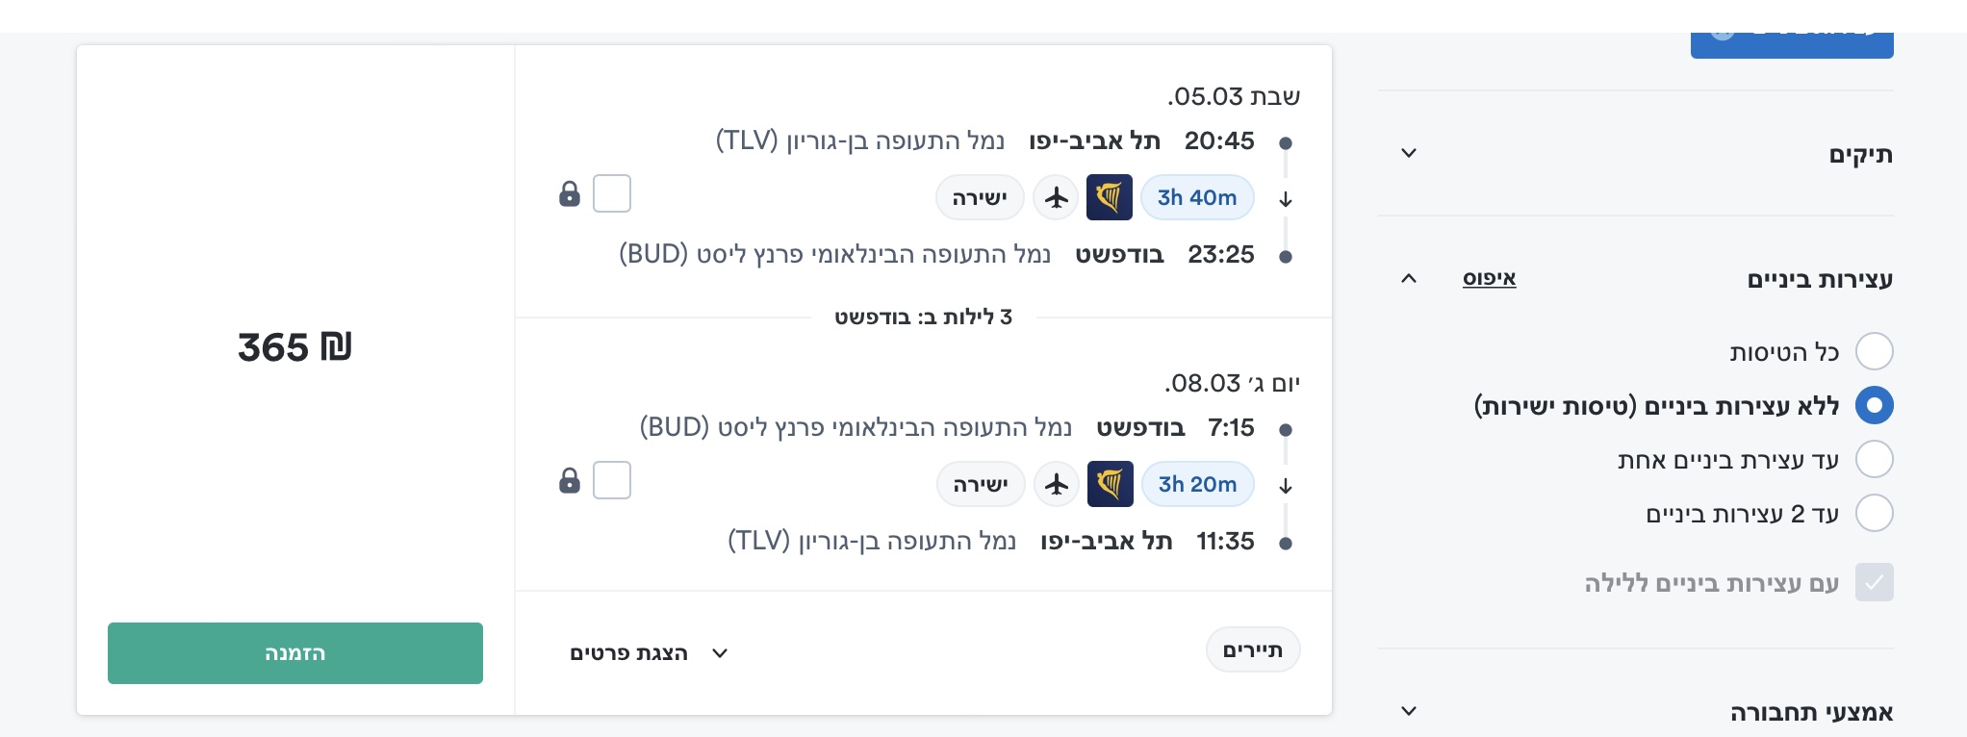Click the lock icon on return flight

tap(570, 481)
